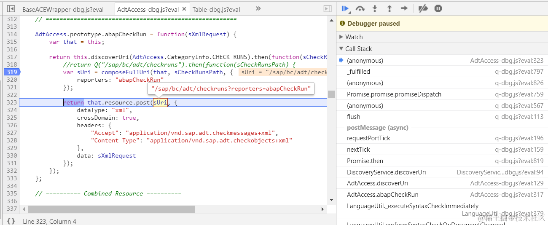The image size is (548, 225).
Task: Click the sUri value tooltip popup
Action: [x=231, y=88]
